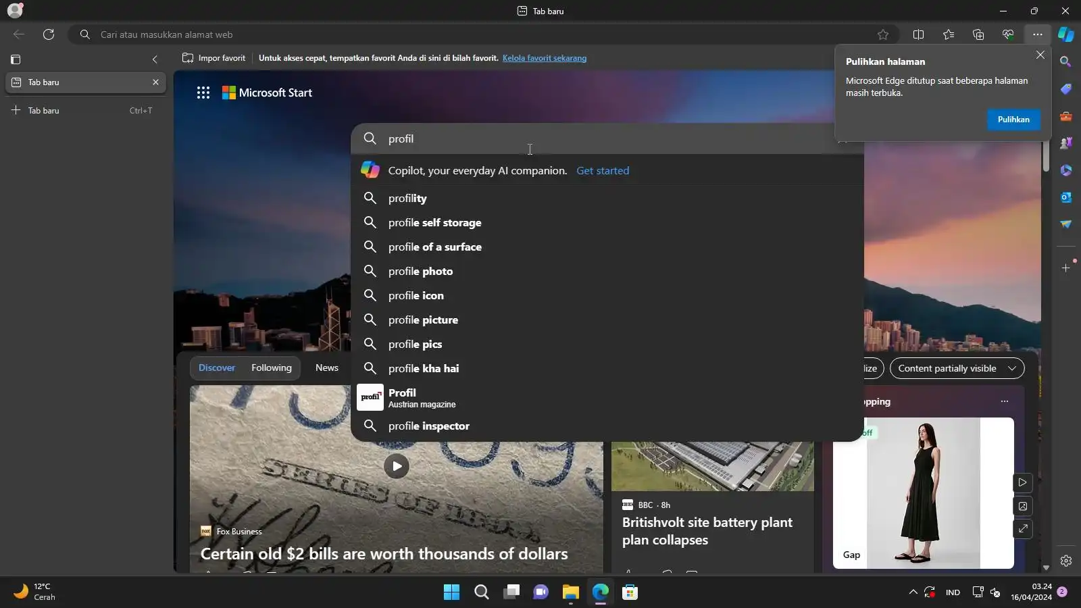Choose suggestion 'profile picture'
The height and width of the screenshot is (608, 1081).
pos(607,320)
